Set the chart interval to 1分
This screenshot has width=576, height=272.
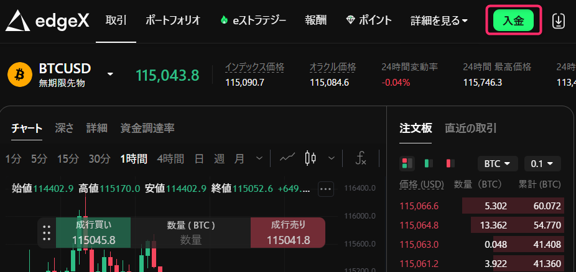pos(14,159)
